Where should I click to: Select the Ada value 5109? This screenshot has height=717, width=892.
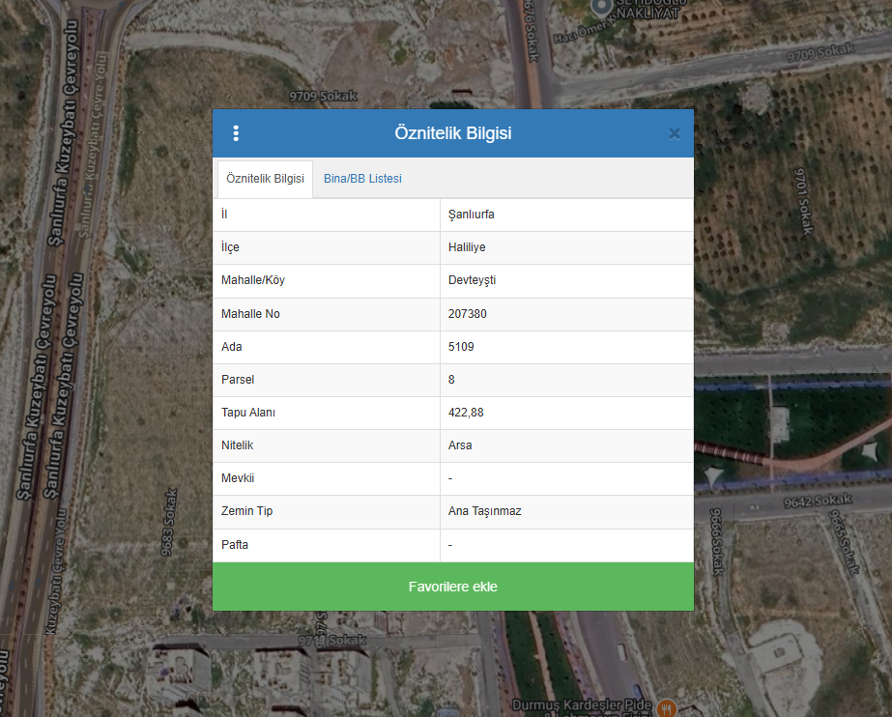(x=461, y=347)
